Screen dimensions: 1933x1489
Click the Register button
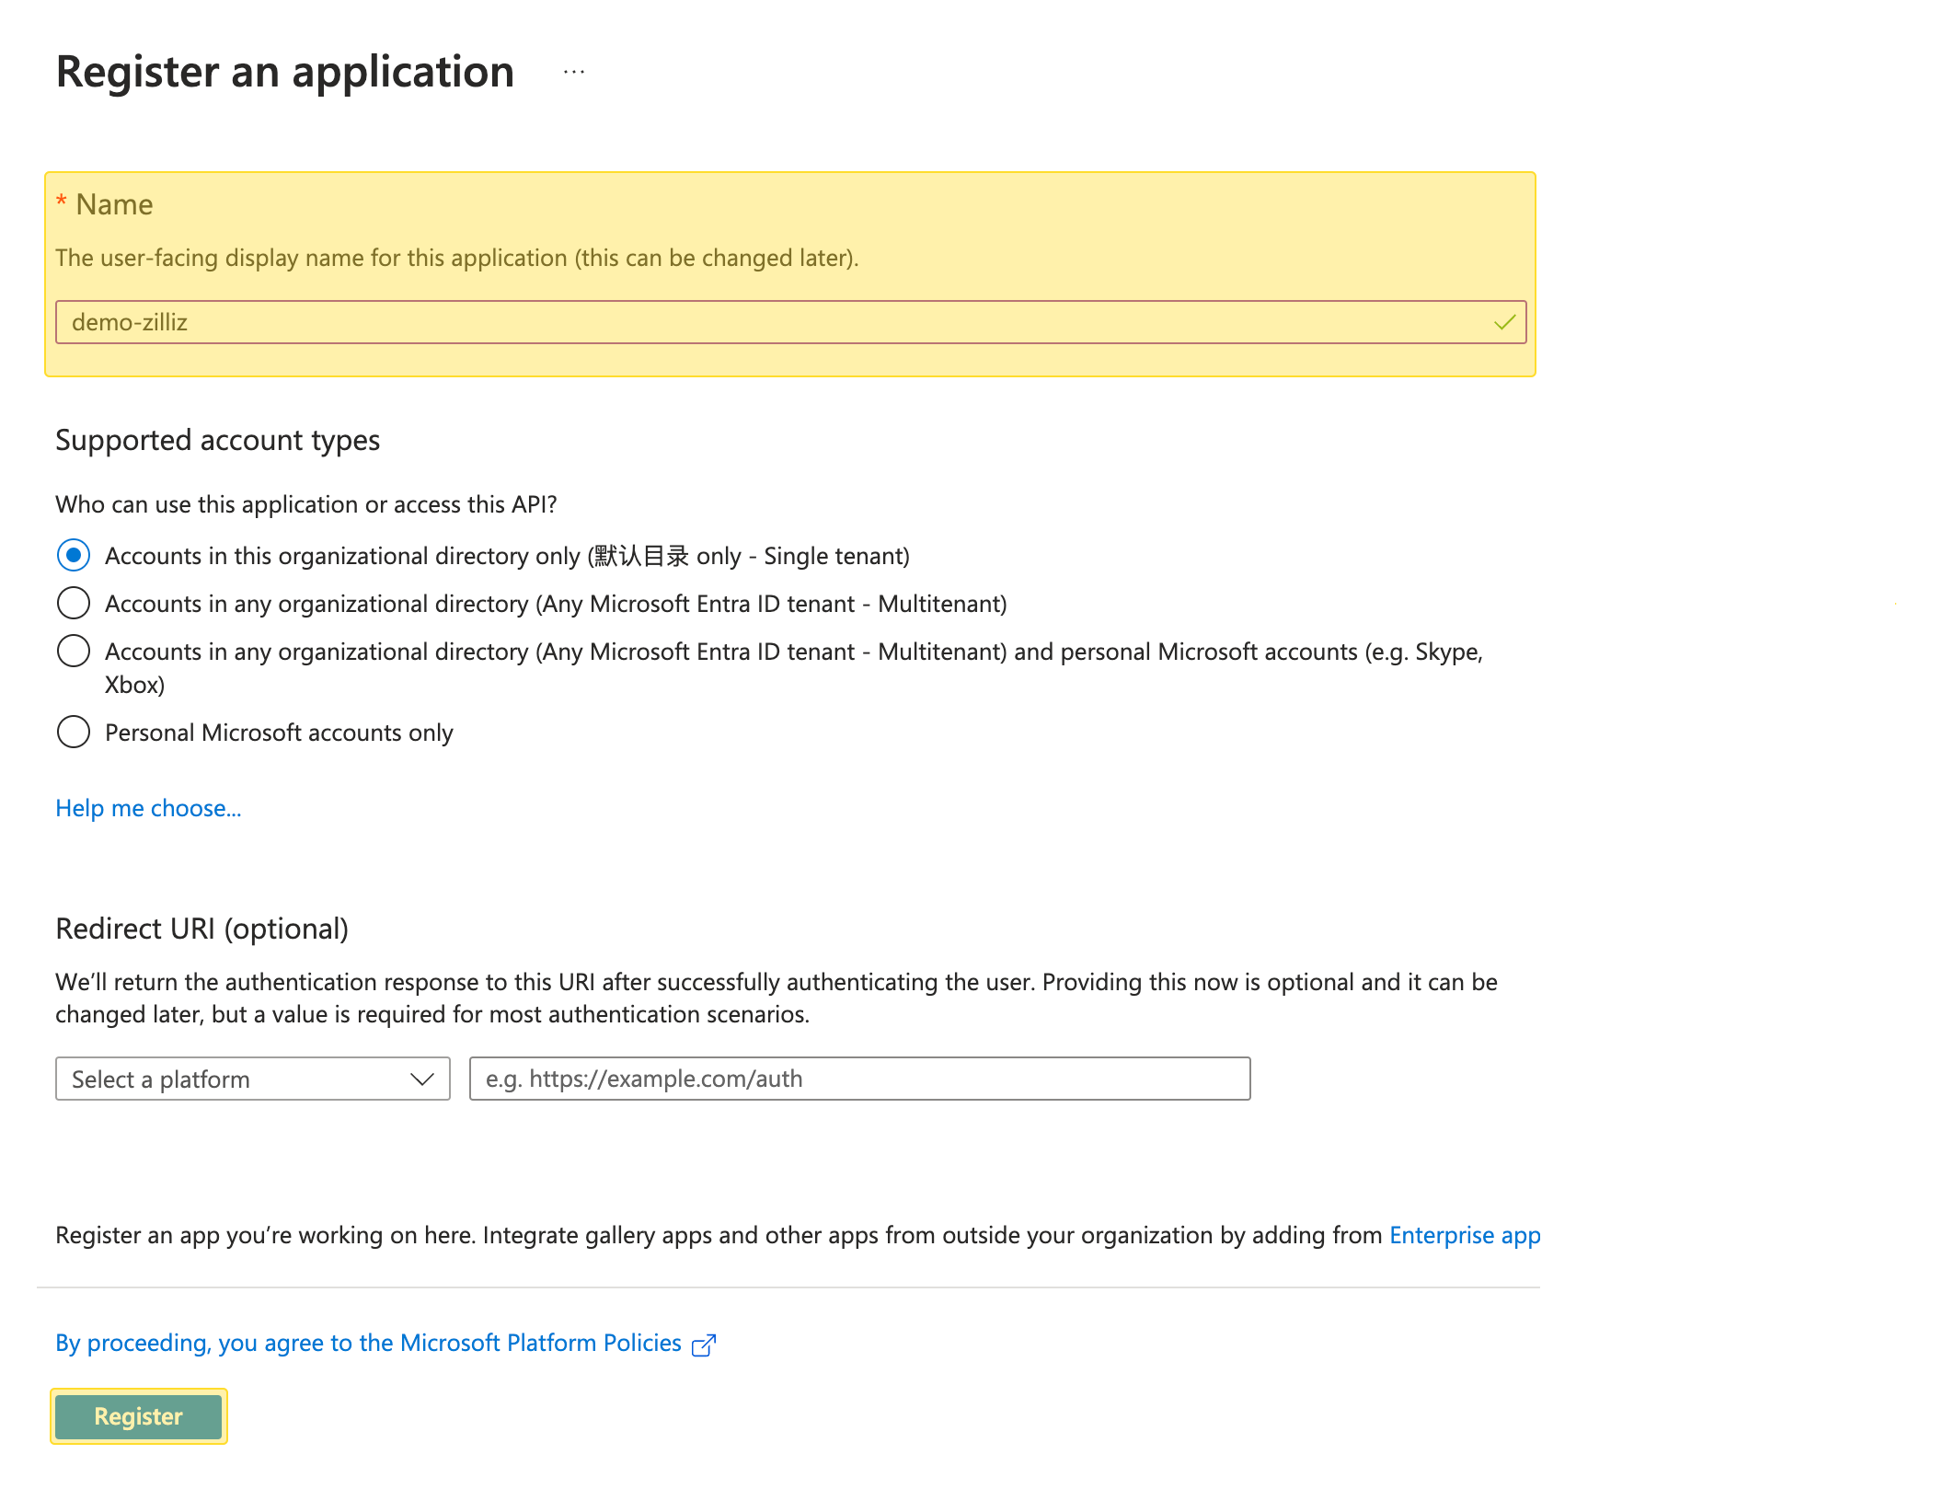[139, 1416]
